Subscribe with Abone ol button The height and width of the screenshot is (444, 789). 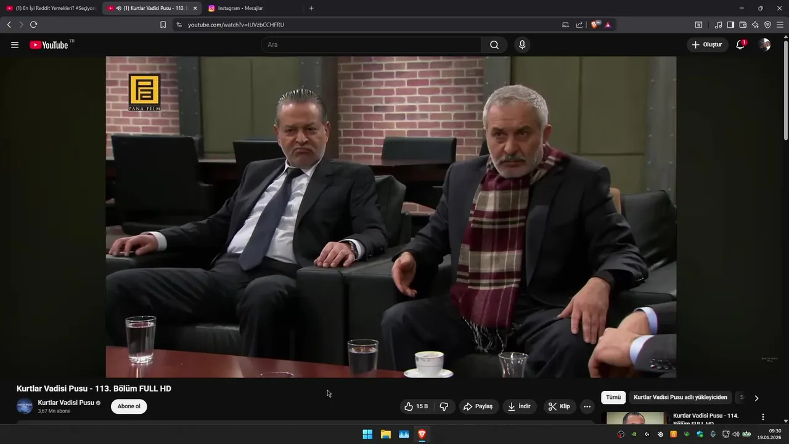[x=129, y=406]
